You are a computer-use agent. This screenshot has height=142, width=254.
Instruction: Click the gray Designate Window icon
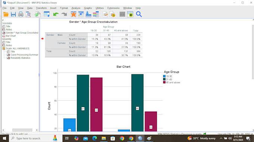(x=122, y=14)
